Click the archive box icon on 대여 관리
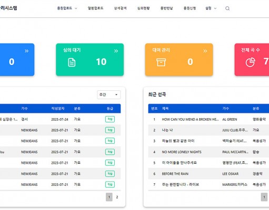The image size is (269, 210). 161,62
